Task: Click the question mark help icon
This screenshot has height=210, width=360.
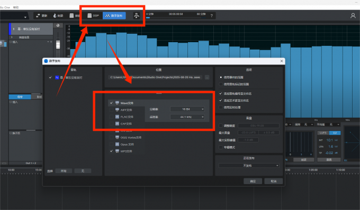Action: (x=211, y=16)
